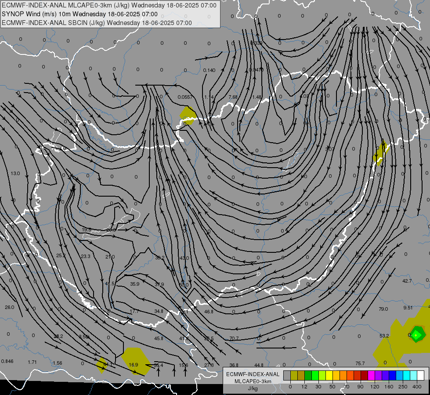Viewport: 430px width, 395px height.
Task: Click the 75.7 grid value
Action: click(360, 363)
